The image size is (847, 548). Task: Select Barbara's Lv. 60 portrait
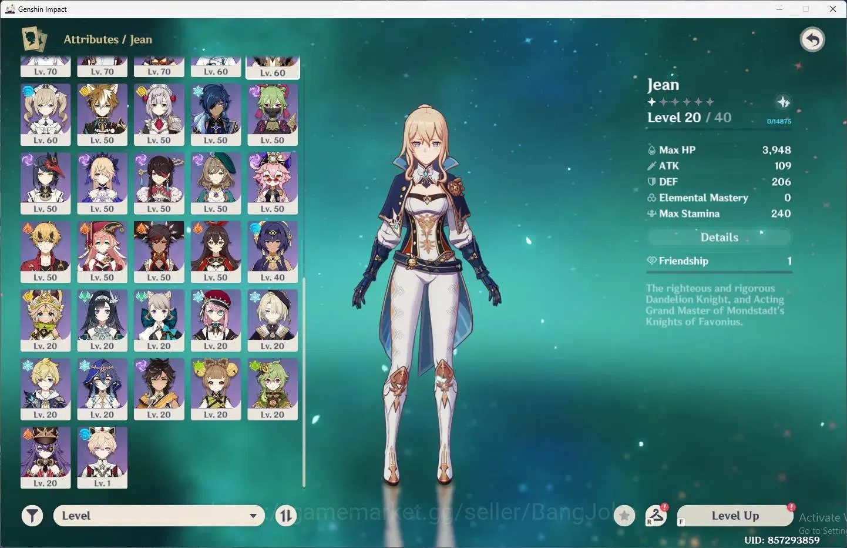[x=45, y=115]
